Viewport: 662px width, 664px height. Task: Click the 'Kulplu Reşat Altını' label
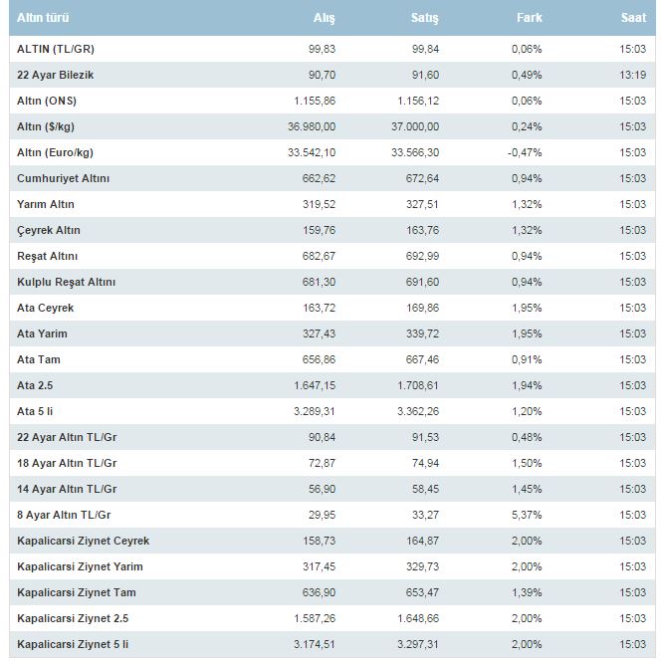point(67,282)
